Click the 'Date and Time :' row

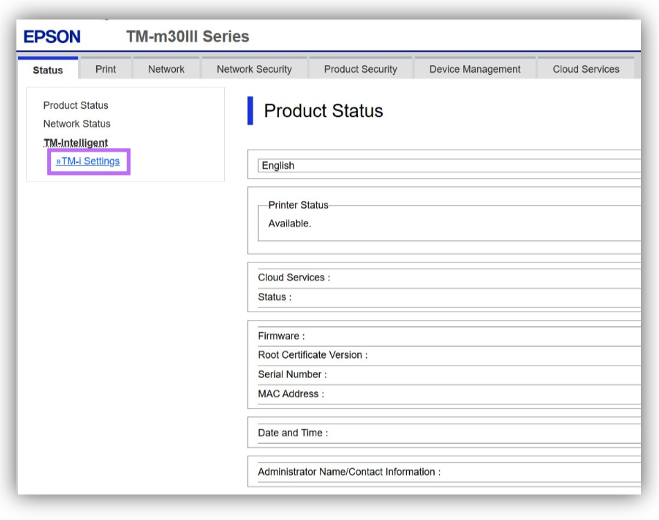click(x=449, y=433)
